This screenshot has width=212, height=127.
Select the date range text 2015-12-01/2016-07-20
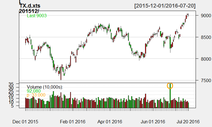click(x=165, y=6)
